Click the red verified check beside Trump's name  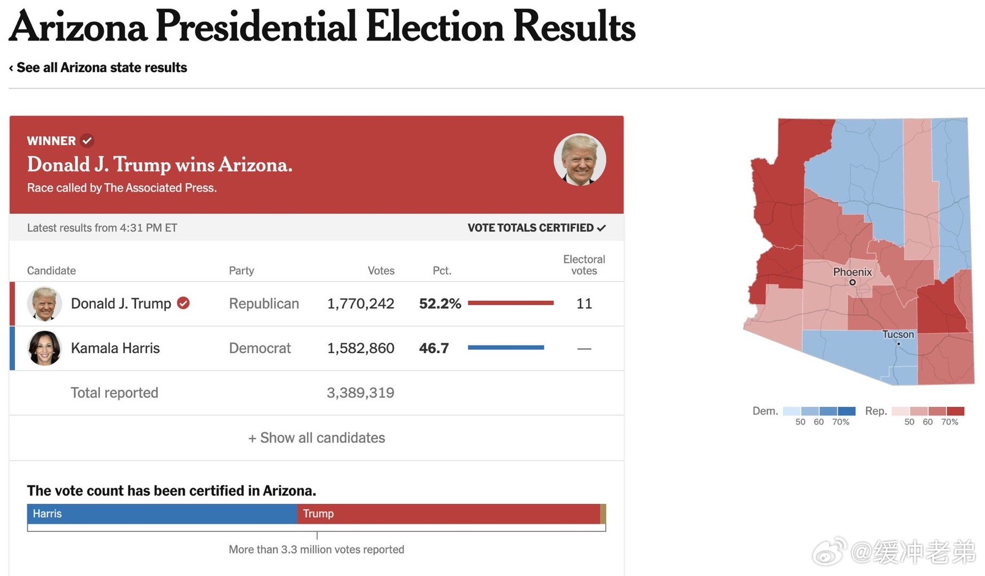[183, 303]
